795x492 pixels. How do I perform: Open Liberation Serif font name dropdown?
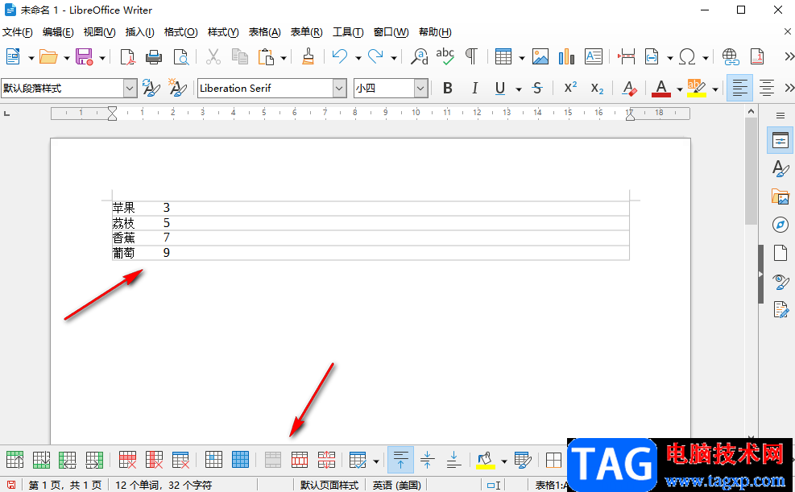pyautogui.click(x=340, y=89)
